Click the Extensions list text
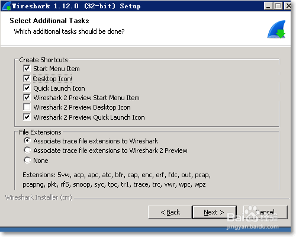The image size is (296, 237). pos(117,180)
